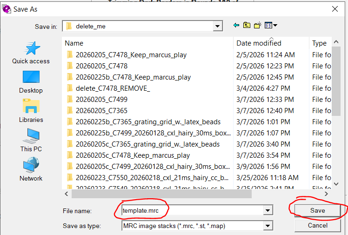This screenshot has height=235, width=348.
Task: Open the View Menu icon
Action: 271,25
